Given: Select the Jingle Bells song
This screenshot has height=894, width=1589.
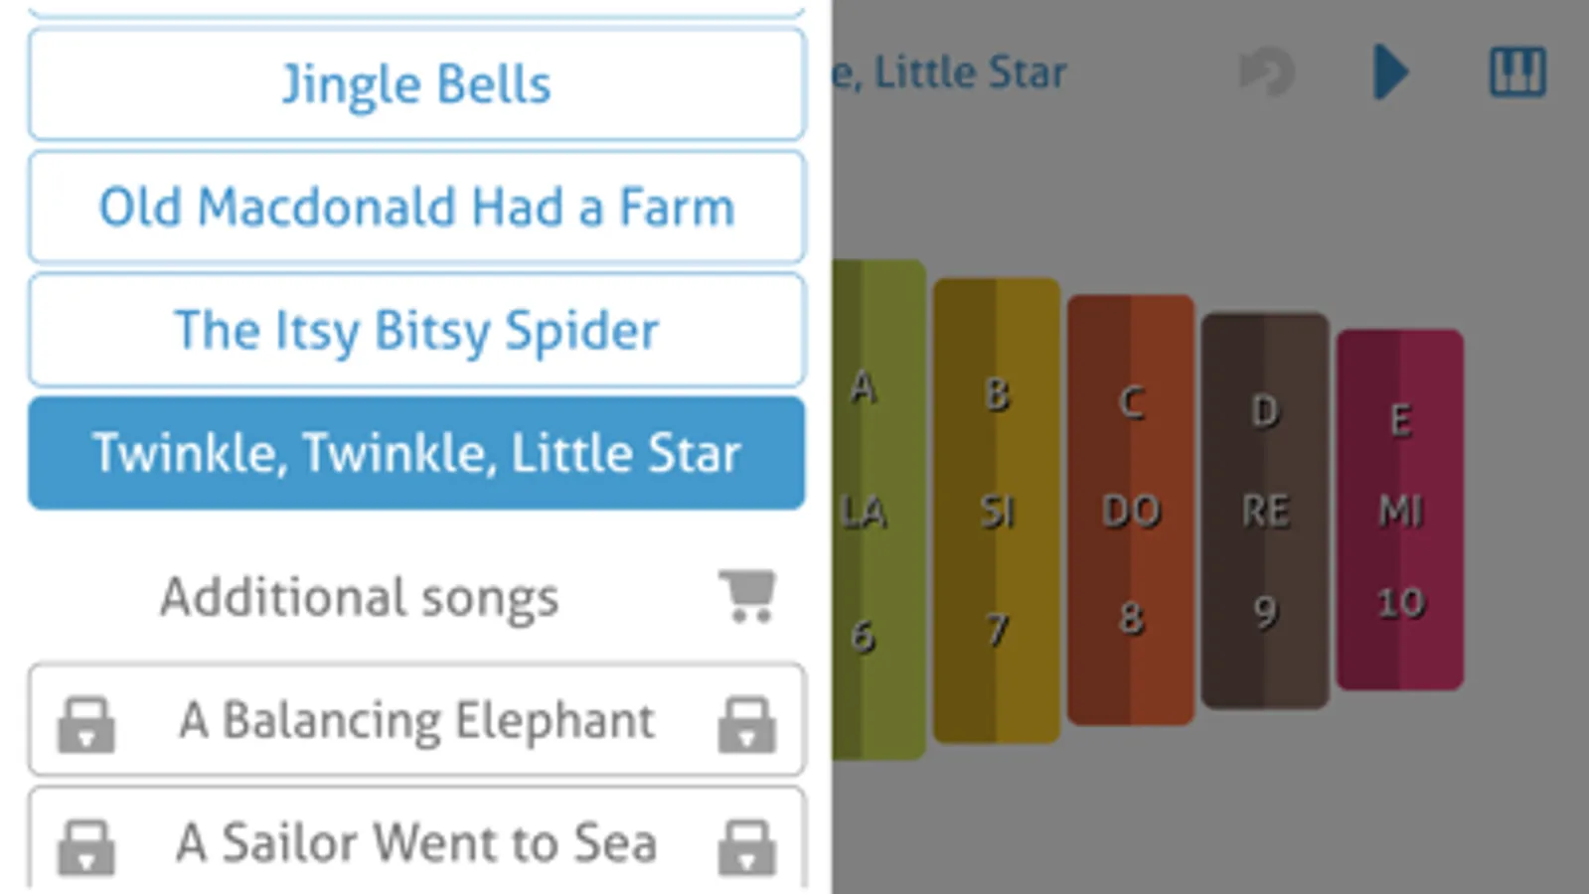Looking at the screenshot, I should [416, 84].
